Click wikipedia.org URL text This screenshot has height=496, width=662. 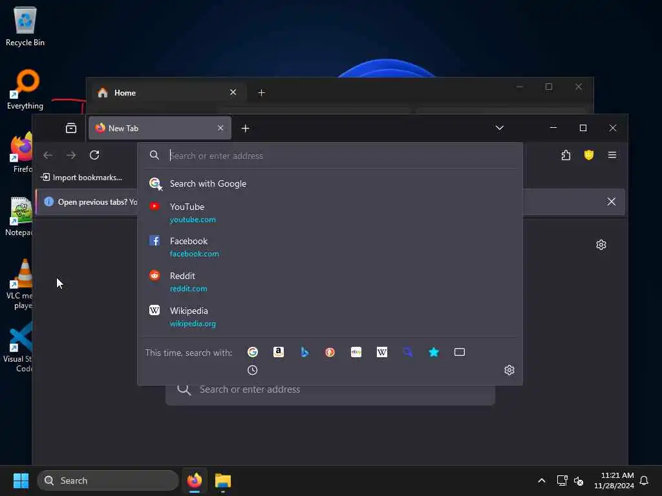193,324
